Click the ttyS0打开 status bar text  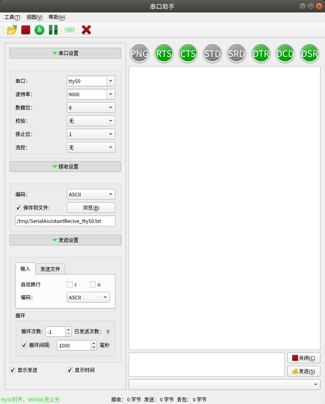coord(30,399)
